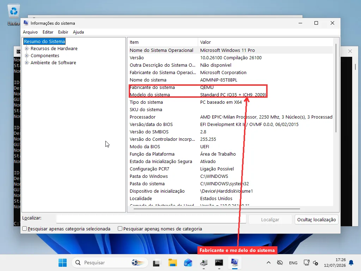This screenshot has width=361, height=271.
Task: Open the Arquivo menu
Action: point(30,32)
